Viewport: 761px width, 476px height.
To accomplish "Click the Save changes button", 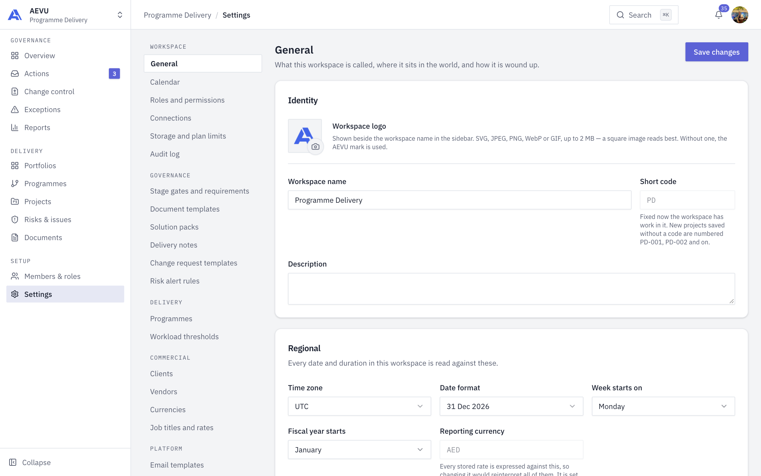I will click(x=717, y=52).
